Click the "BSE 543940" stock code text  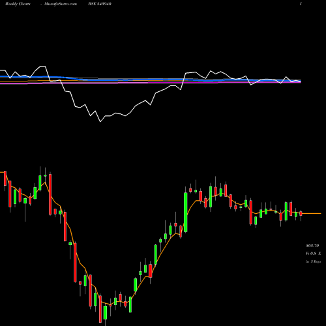(x=100, y=4)
